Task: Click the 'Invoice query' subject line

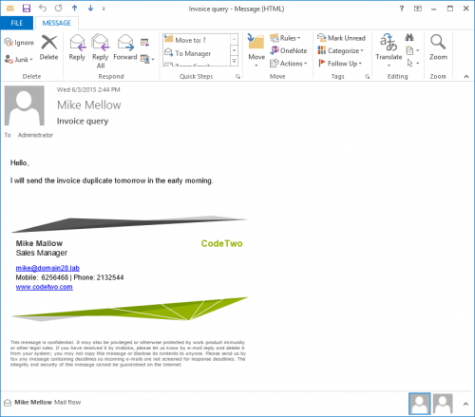Action: (83, 122)
